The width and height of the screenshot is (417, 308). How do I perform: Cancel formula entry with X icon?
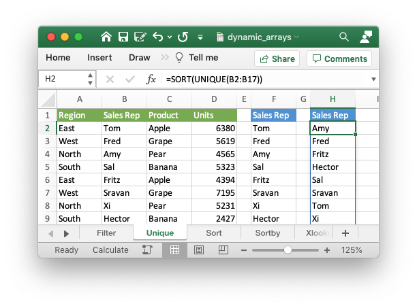[110, 79]
